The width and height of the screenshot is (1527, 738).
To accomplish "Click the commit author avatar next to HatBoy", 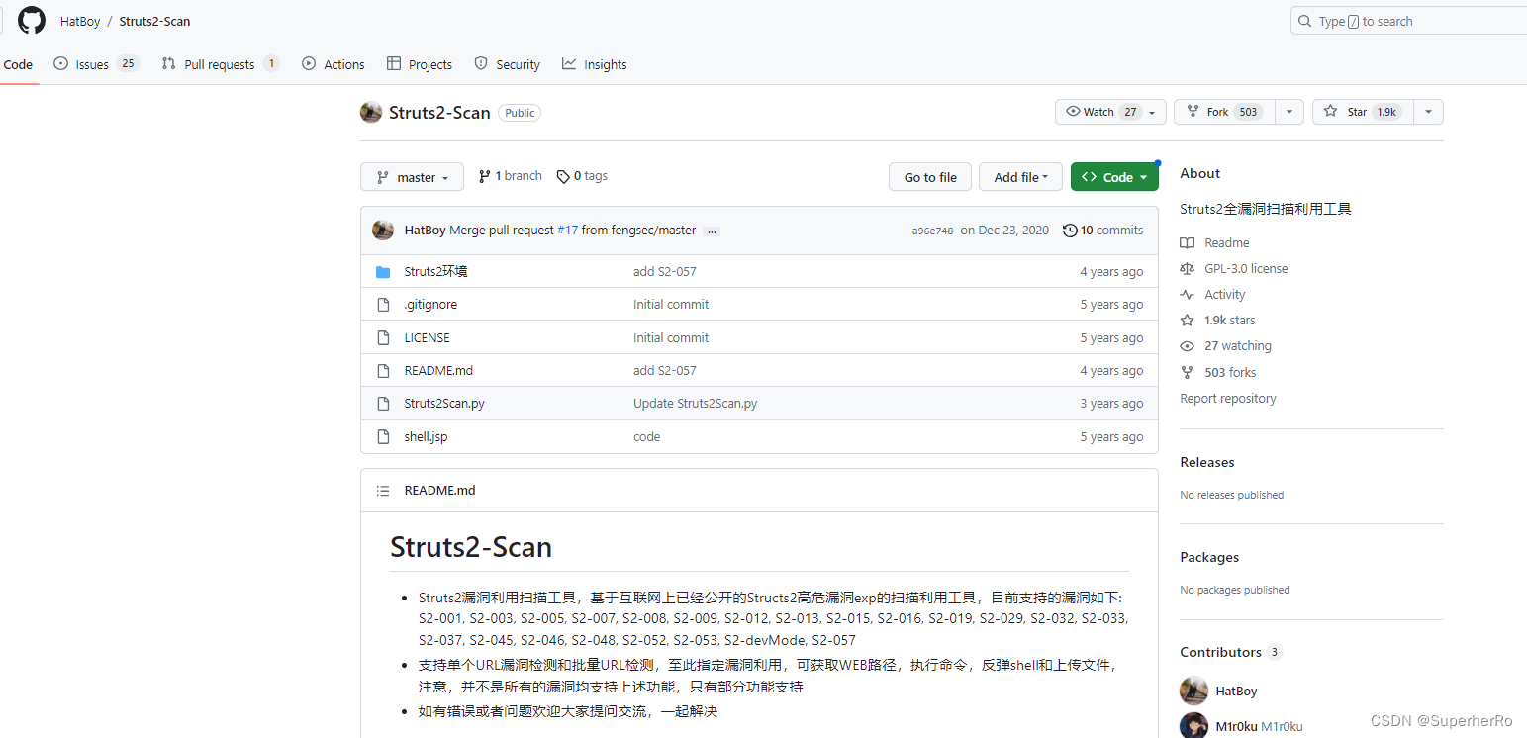I will coord(383,231).
